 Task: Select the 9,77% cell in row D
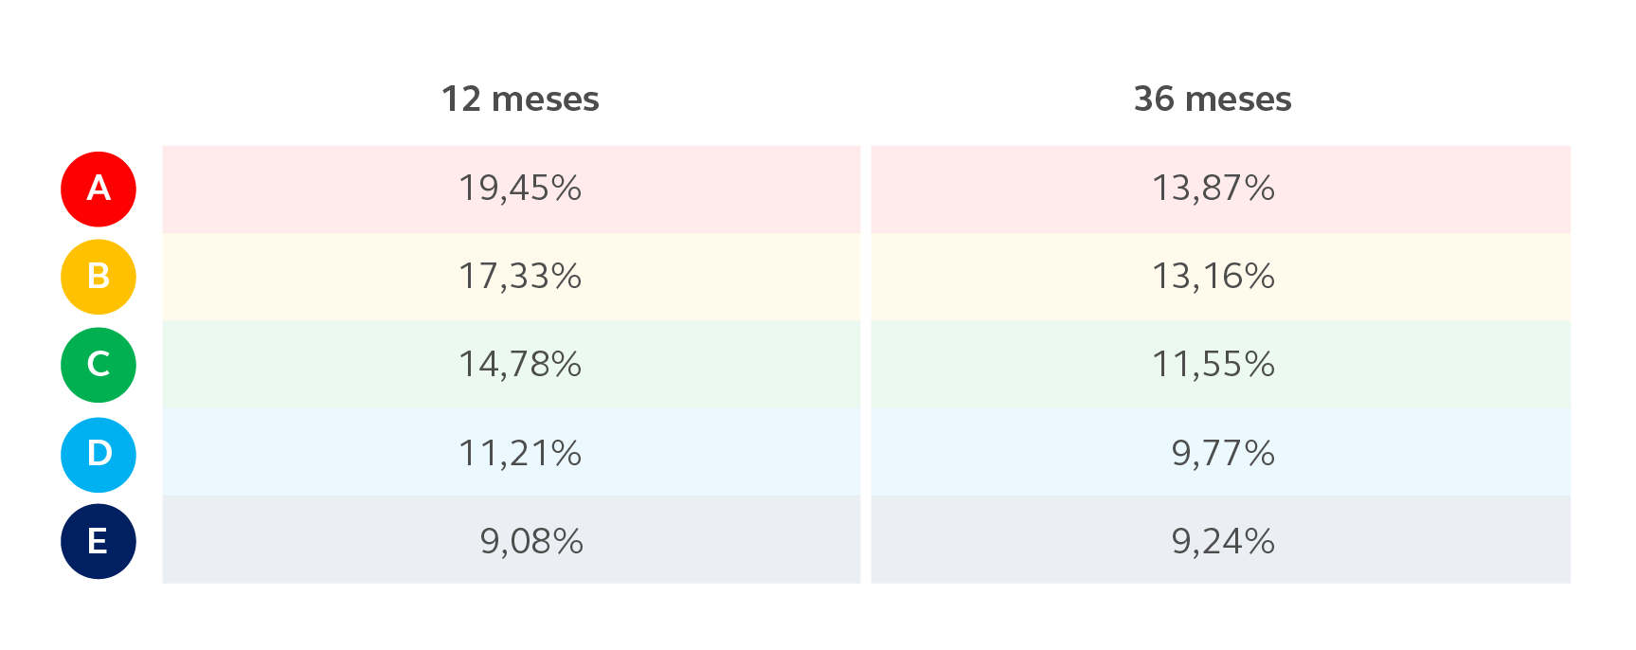1223,454
